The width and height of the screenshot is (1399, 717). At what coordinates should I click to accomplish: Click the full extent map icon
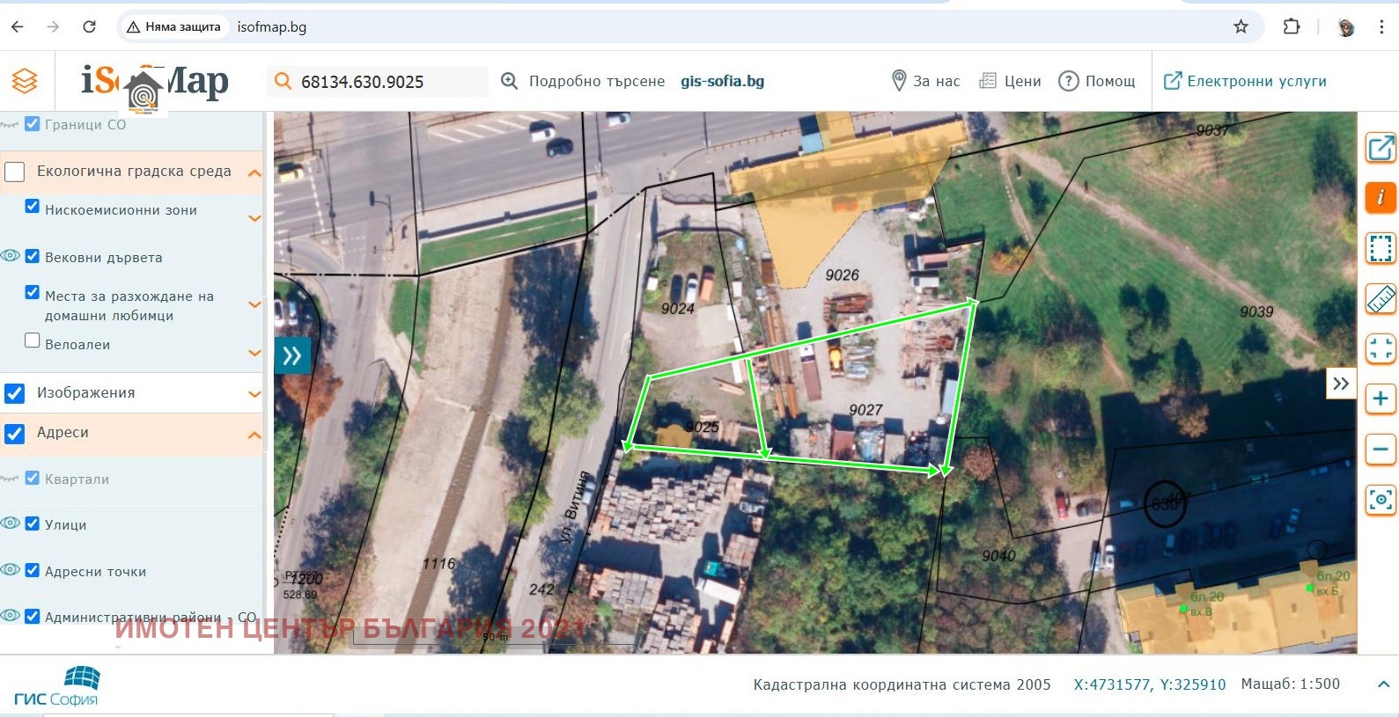pyautogui.click(x=1380, y=349)
